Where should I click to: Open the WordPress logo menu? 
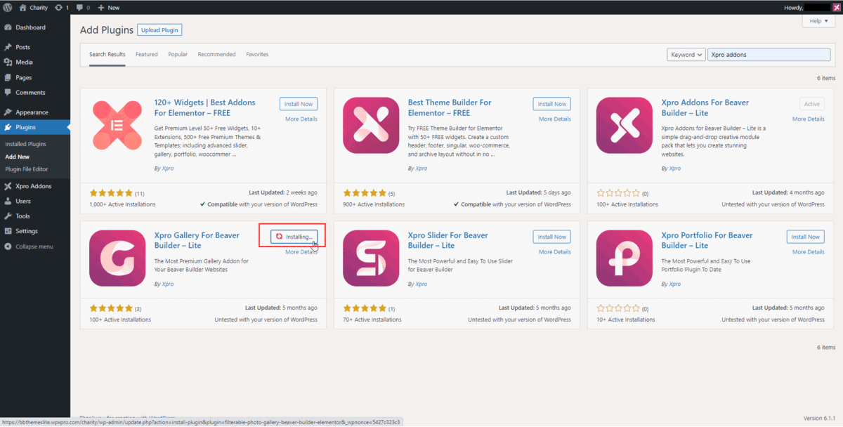click(7, 7)
